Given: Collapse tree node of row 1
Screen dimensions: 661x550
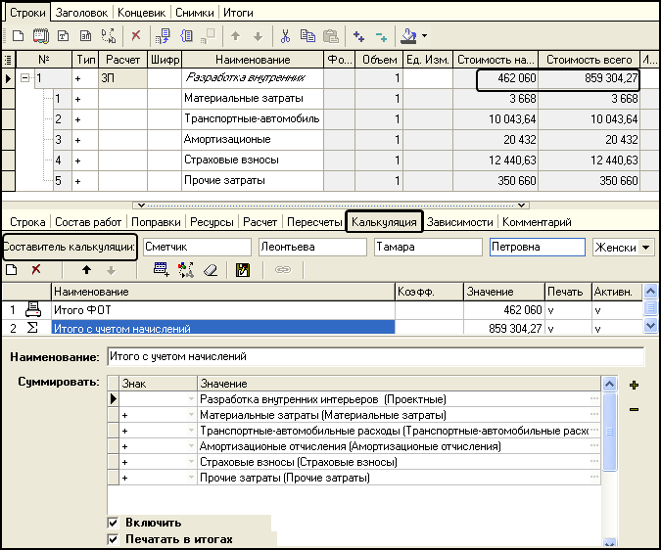Looking at the screenshot, I should click(x=25, y=78).
